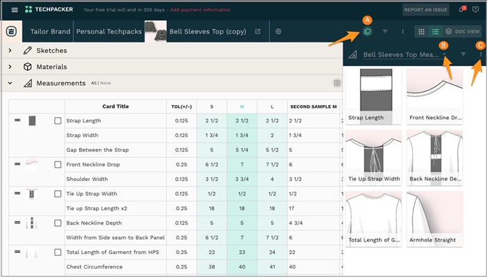
Task: Toggle the cards library panel icon
Action: (x=367, y=31)
